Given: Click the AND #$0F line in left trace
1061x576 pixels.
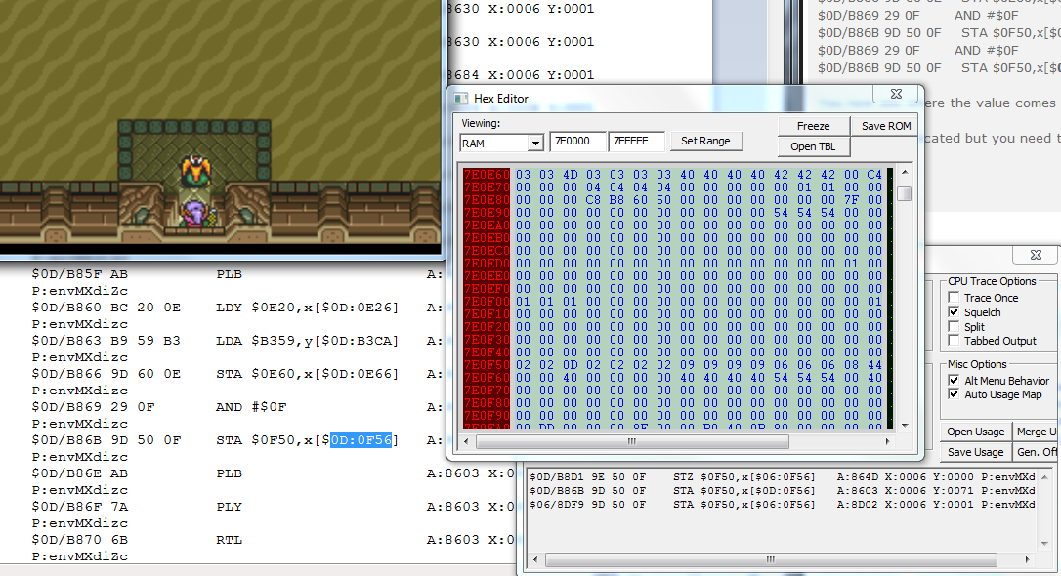Looking at the screenshot, I should coord(159,407).
